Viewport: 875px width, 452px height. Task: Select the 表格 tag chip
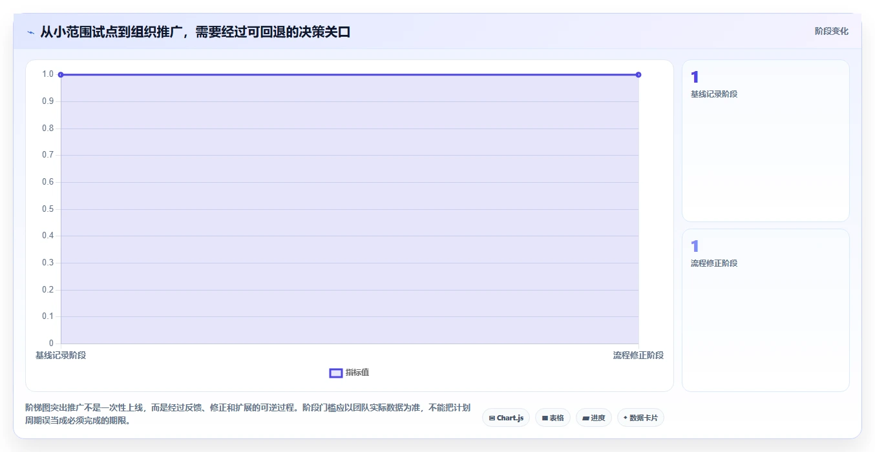point(553,418)
